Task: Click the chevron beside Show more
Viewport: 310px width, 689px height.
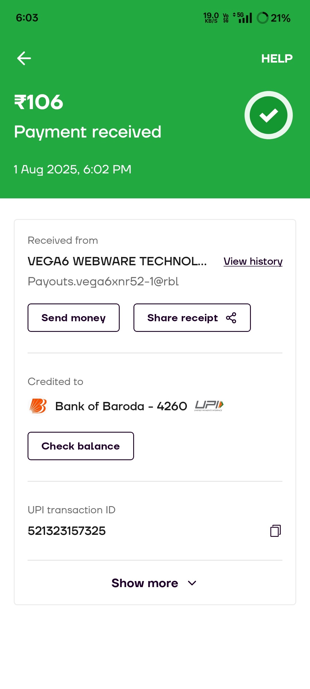Action: tap(192, 583)
